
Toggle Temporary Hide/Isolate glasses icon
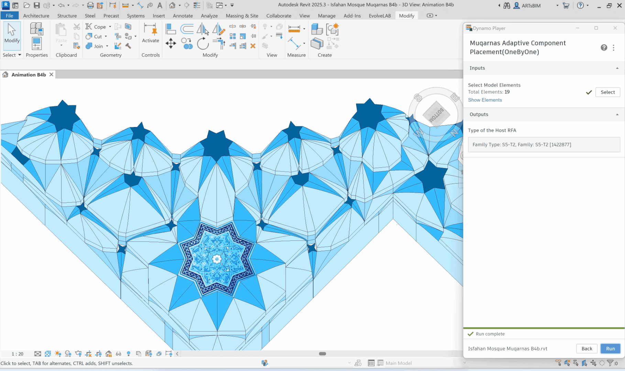pyautogui.click(x=119, y=354)
